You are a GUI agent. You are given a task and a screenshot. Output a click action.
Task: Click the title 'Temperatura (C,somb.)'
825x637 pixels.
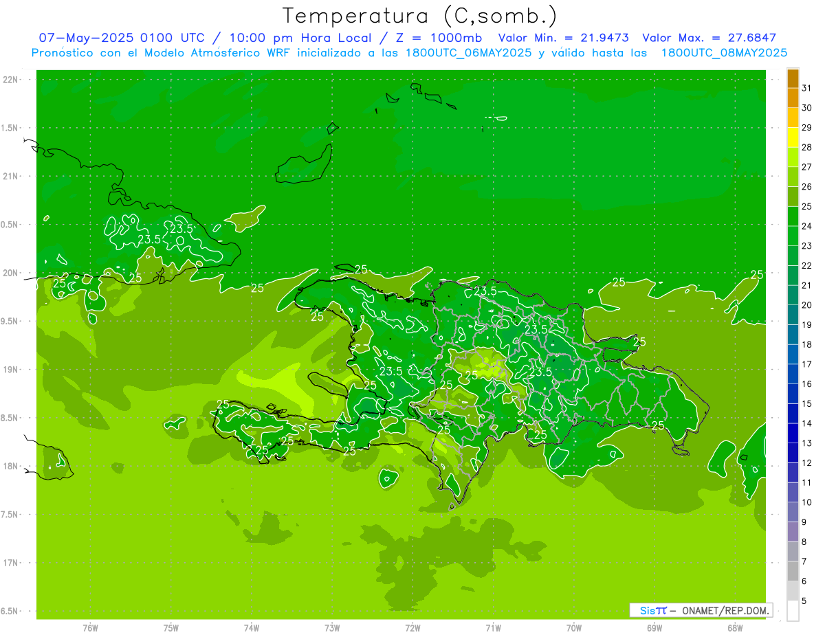[x=420, y=16]
